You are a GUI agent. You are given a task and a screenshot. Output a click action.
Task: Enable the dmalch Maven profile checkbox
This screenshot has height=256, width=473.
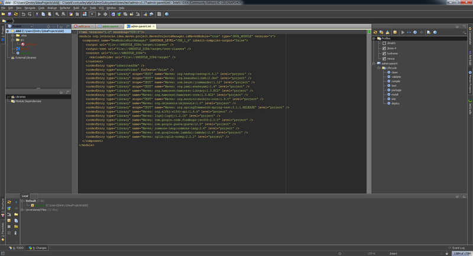click(x=384, y=43)
